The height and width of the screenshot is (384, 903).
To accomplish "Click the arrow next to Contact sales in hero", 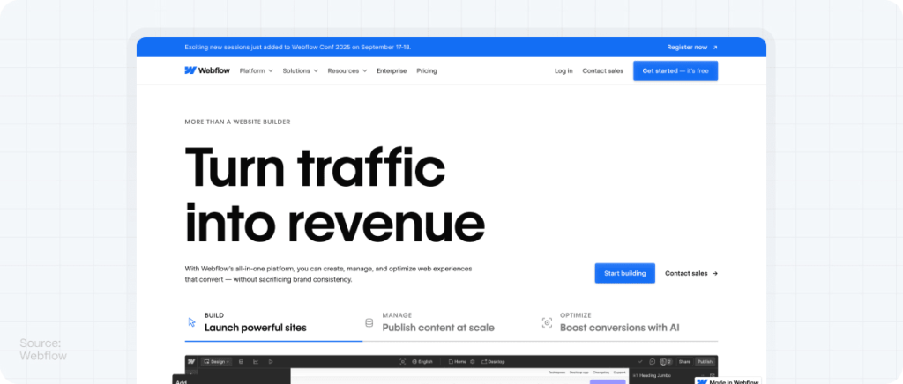I will pos(715,273).
